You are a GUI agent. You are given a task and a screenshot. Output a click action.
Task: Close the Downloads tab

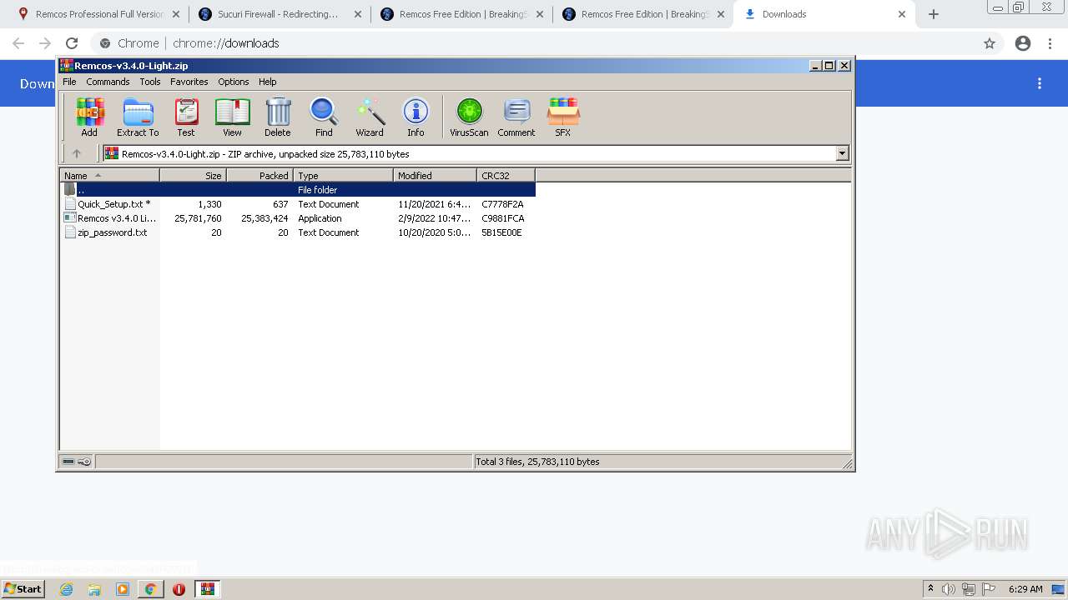point(902,14)
